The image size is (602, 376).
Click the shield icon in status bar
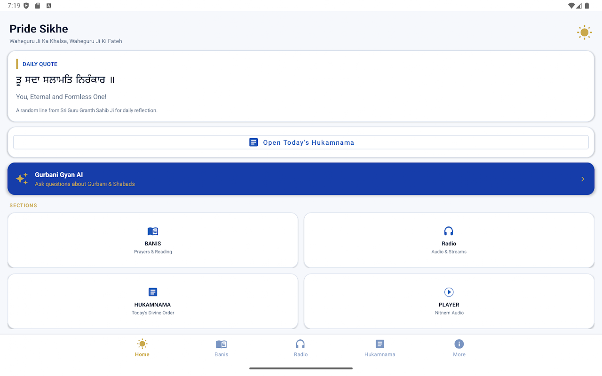pyautogui.click(x=26, y=6)
